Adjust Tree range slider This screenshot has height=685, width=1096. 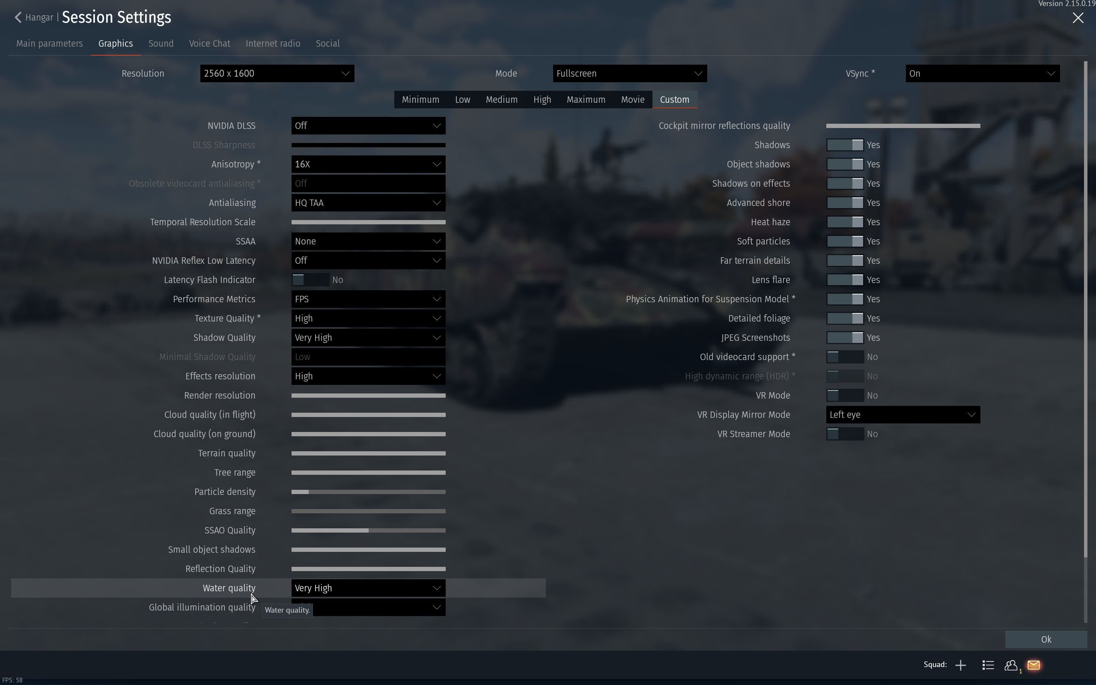pos(368,473)
